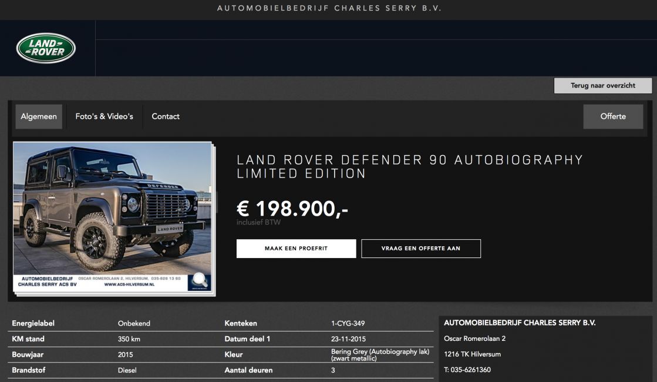Click the Automobielbedrijf Charles Serry header title
This screenshot has height=382, width=657.
pyautogui.click(x=329, y=8)
